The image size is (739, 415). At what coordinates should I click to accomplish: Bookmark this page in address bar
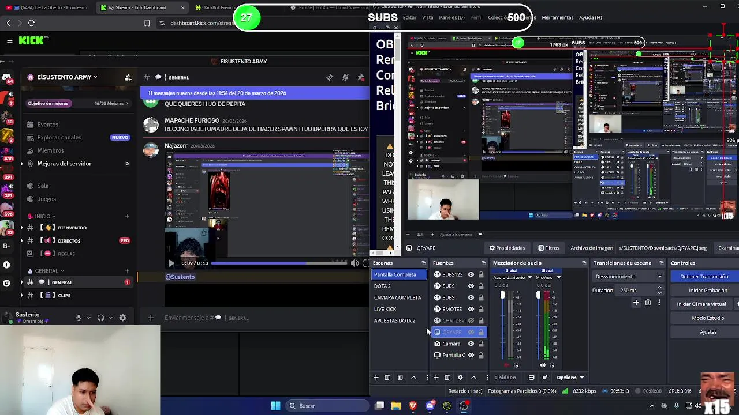coord(147,23)
